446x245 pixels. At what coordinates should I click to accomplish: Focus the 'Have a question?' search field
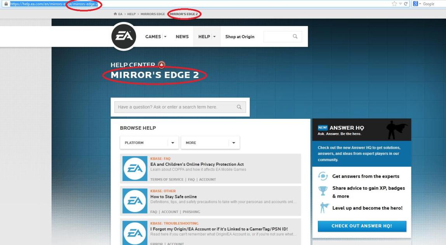180,107
